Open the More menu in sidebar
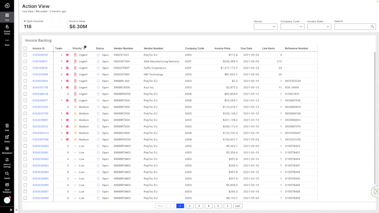Screen dimensions: 379x213 click(x=7, y=42)
